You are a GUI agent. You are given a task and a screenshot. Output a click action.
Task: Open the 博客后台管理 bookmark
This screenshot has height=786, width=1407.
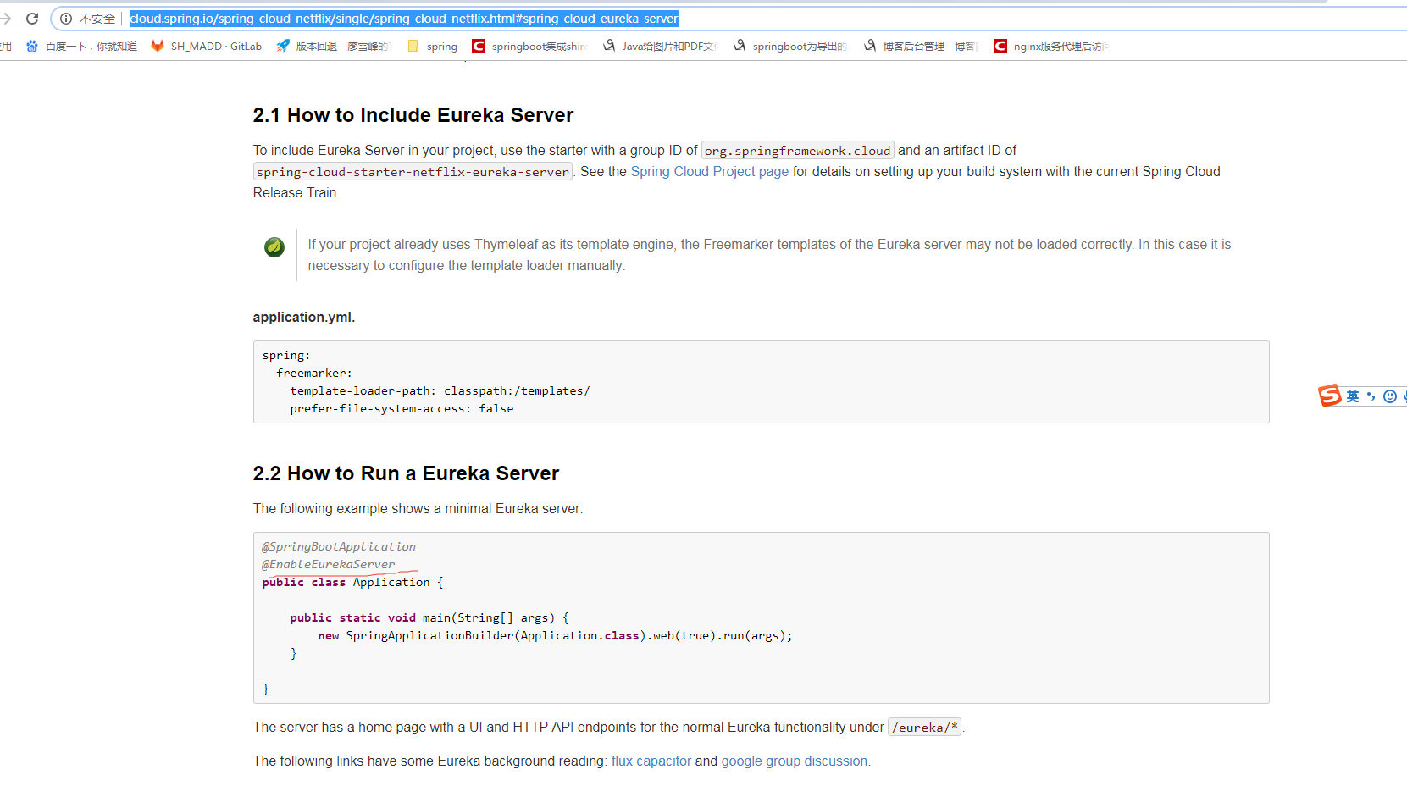(920, 46)
